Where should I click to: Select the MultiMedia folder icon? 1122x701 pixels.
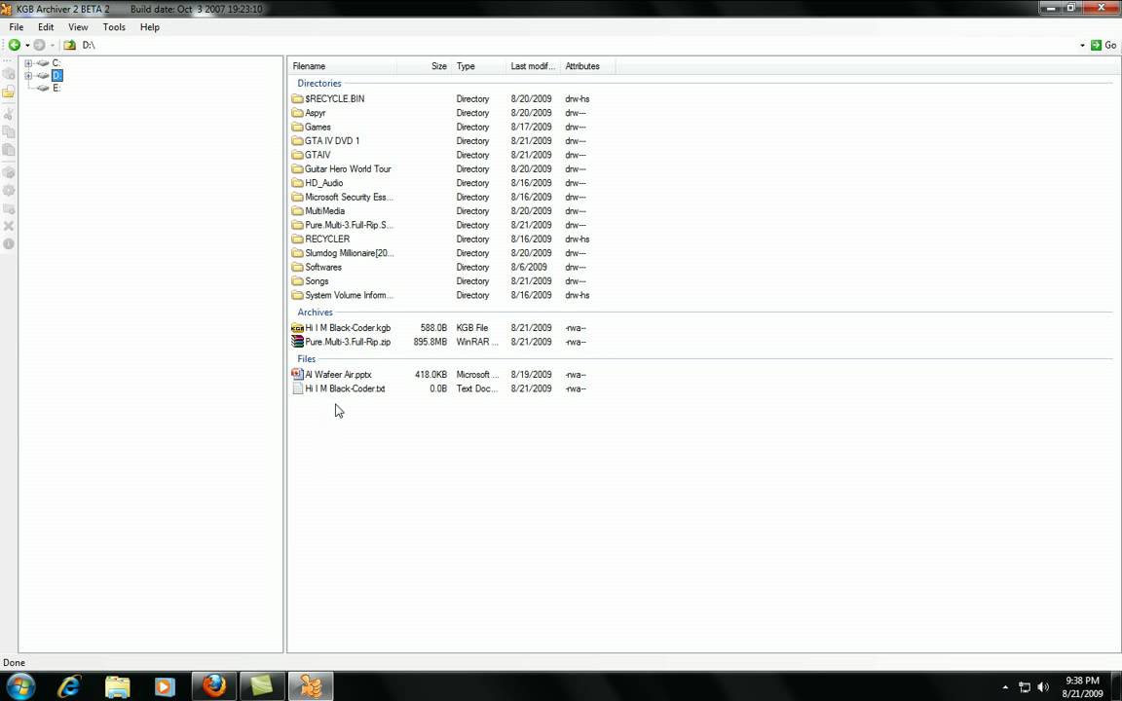(298, 211)
